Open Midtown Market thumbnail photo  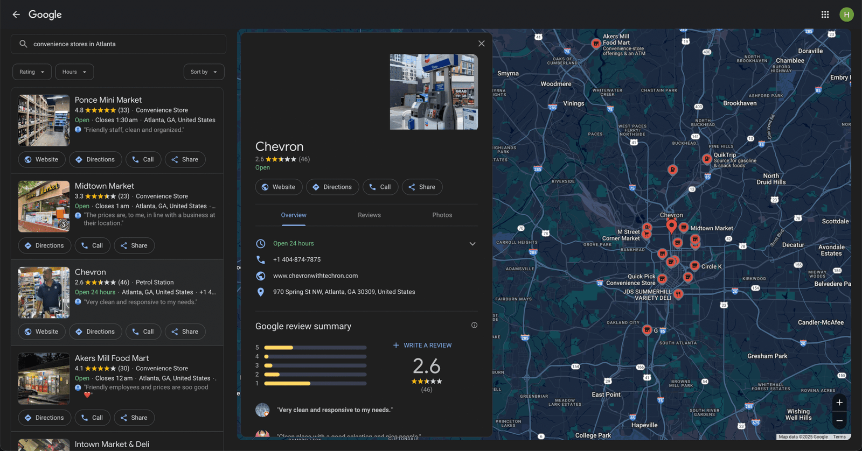pyautogui.click(x=44, y=207)
